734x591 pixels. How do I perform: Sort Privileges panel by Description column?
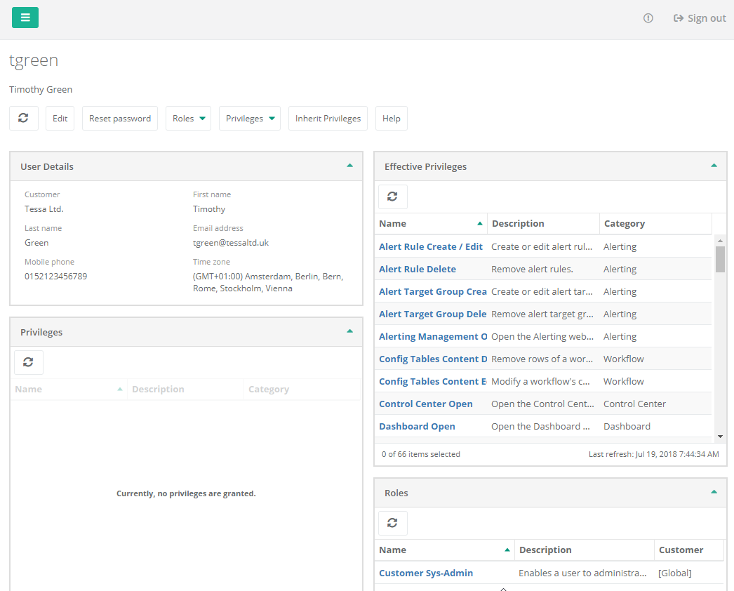[x=185, y=389]
